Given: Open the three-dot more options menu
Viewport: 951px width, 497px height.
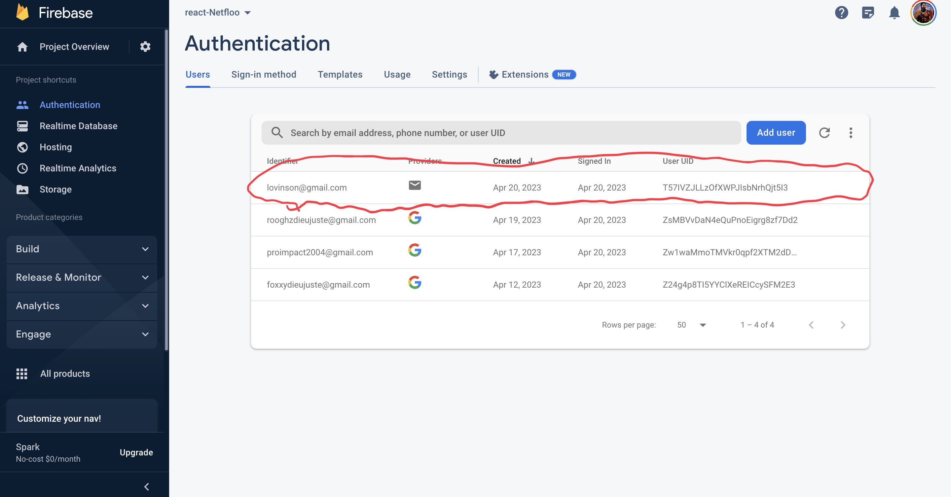Looking at the screenshot, I should (x=851, y=133).
